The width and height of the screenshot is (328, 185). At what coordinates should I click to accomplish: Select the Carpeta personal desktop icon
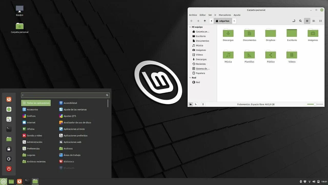coord(20,28)
